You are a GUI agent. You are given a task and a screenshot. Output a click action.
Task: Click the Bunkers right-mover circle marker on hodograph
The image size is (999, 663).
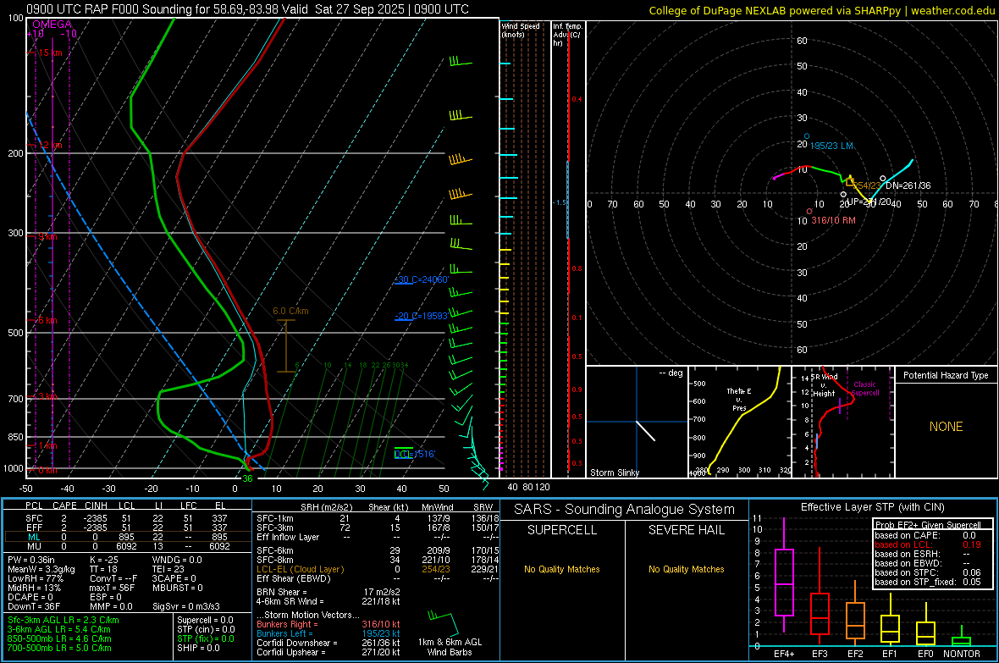coord(809,211)
